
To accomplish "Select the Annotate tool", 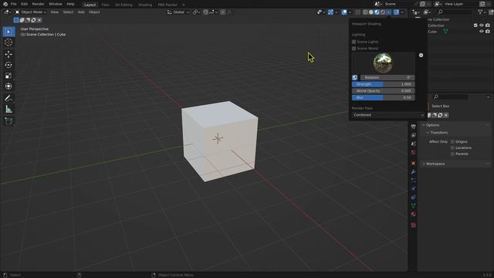I will coord(8,98).
